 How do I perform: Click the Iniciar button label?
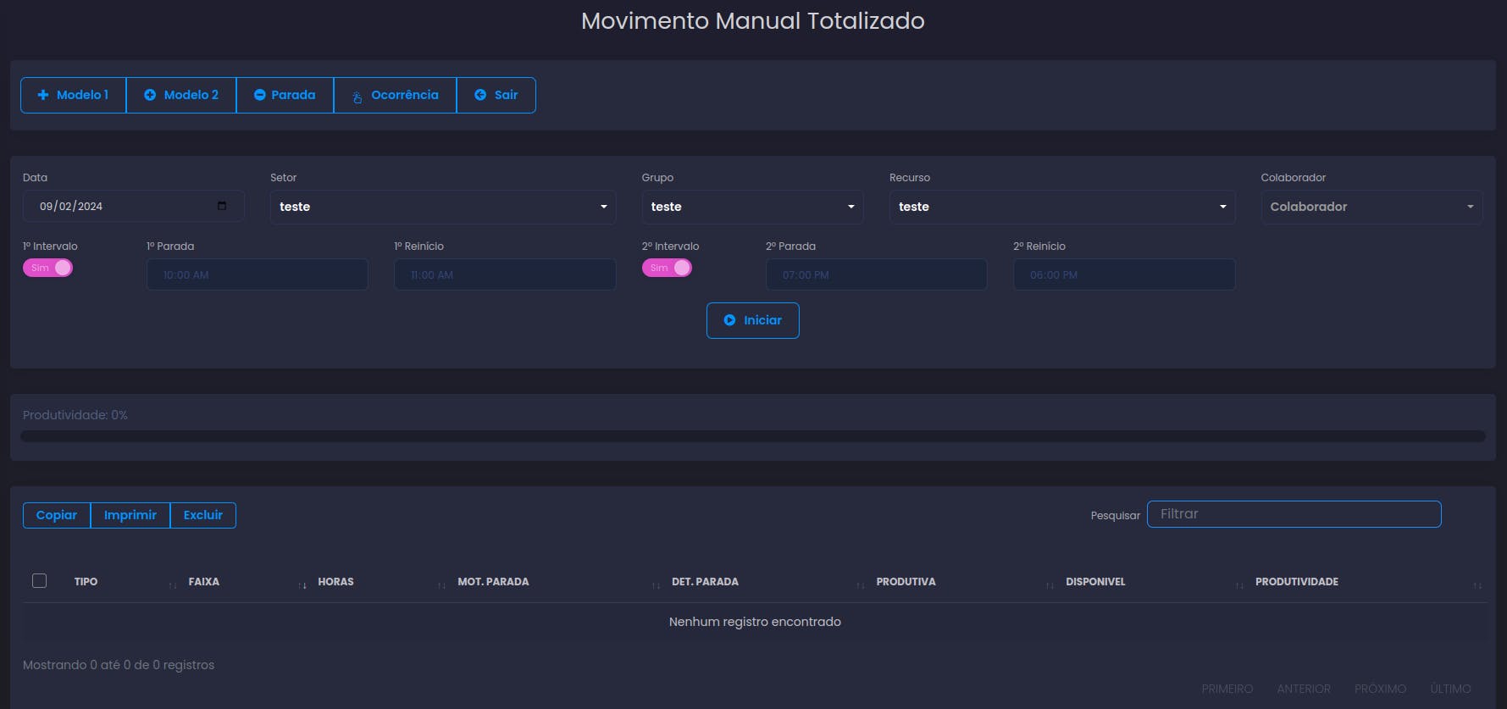762,320
